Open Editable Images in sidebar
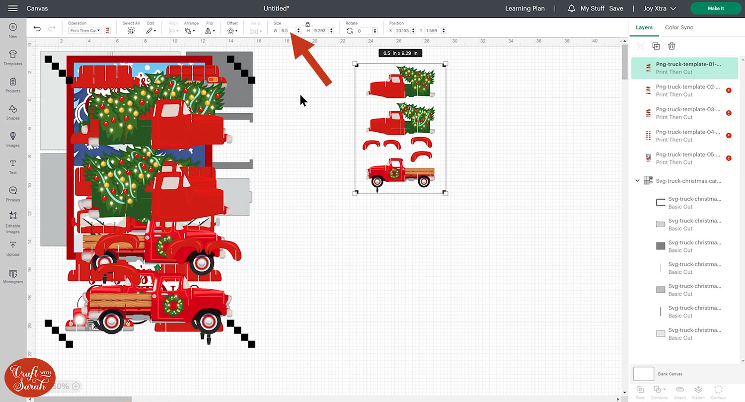 pos(13,222)
